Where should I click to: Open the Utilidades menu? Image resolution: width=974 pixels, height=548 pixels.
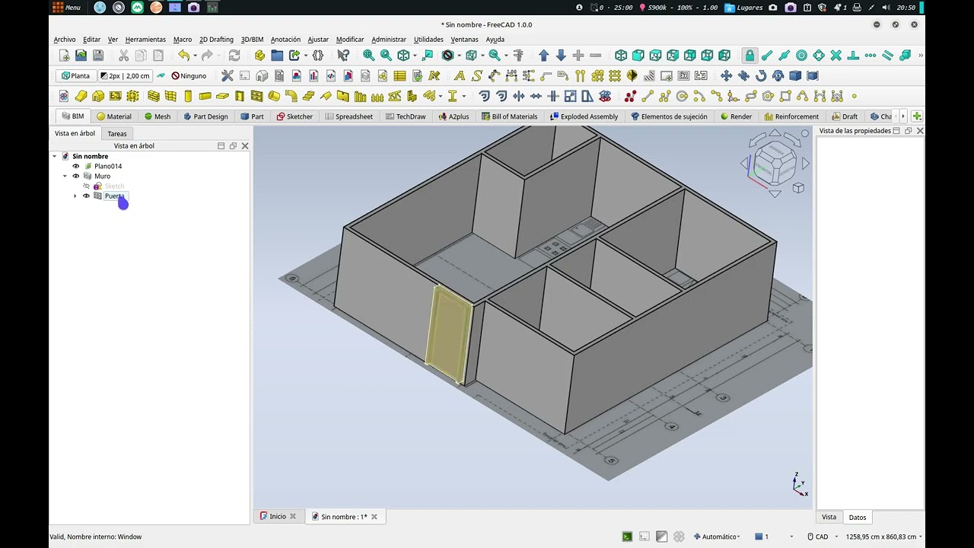(x=428, y=40)
